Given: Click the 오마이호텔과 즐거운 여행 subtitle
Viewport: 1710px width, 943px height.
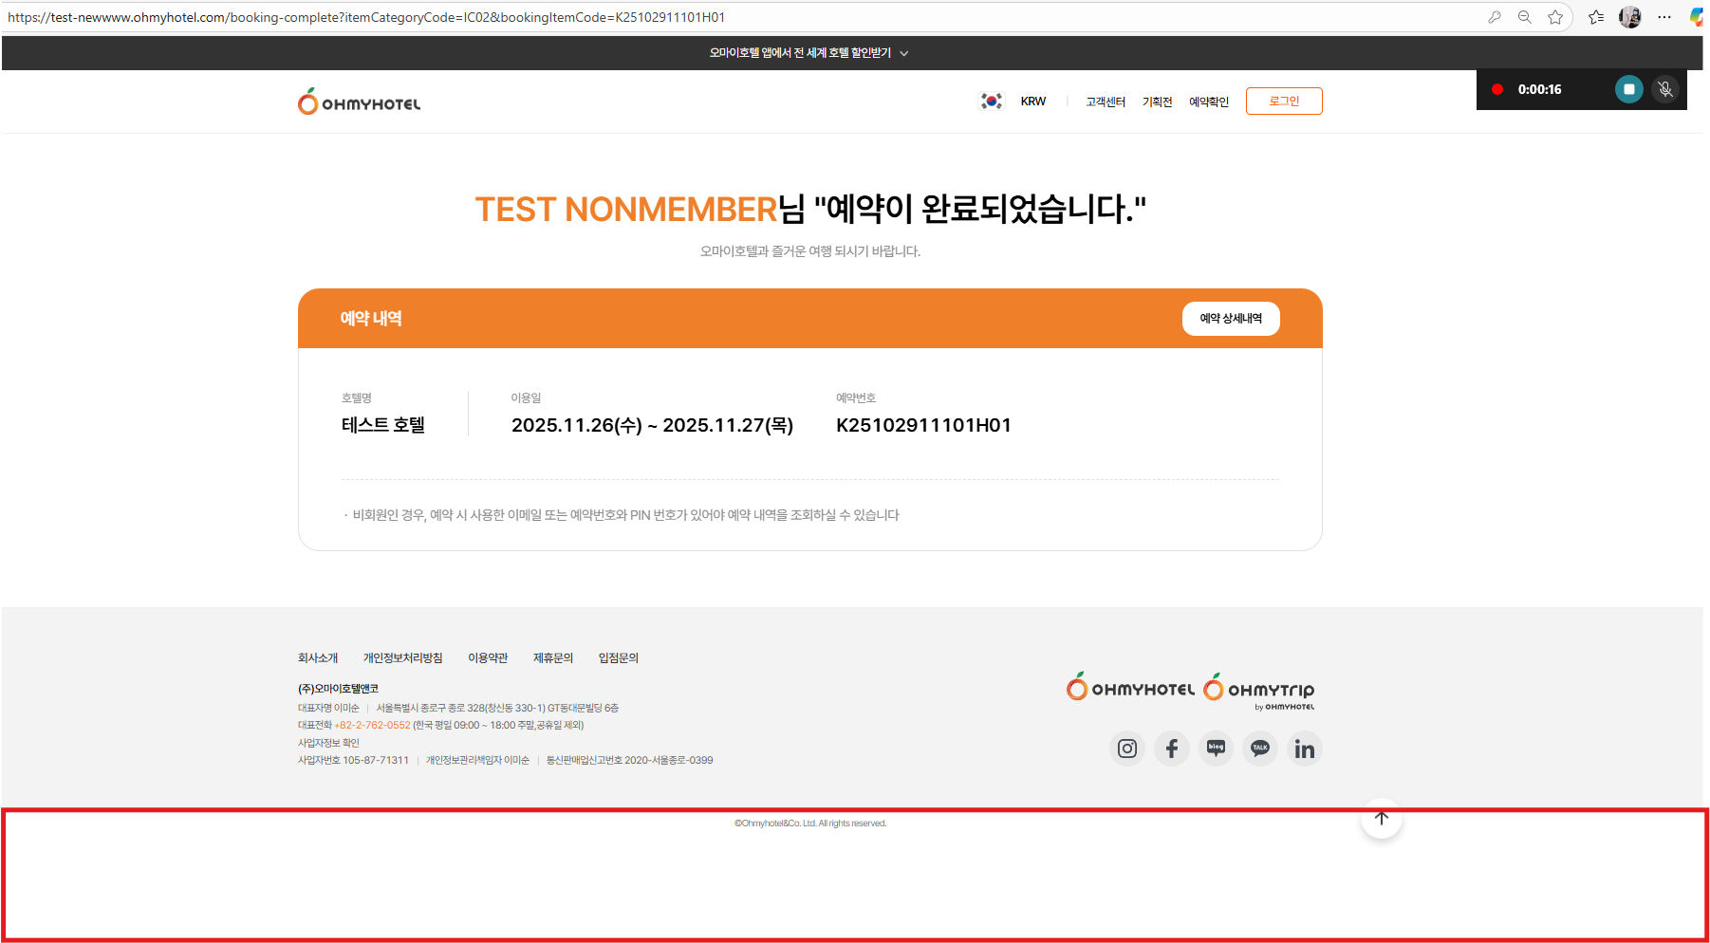Looking at the screenshot, I should (x=810, y=251).
